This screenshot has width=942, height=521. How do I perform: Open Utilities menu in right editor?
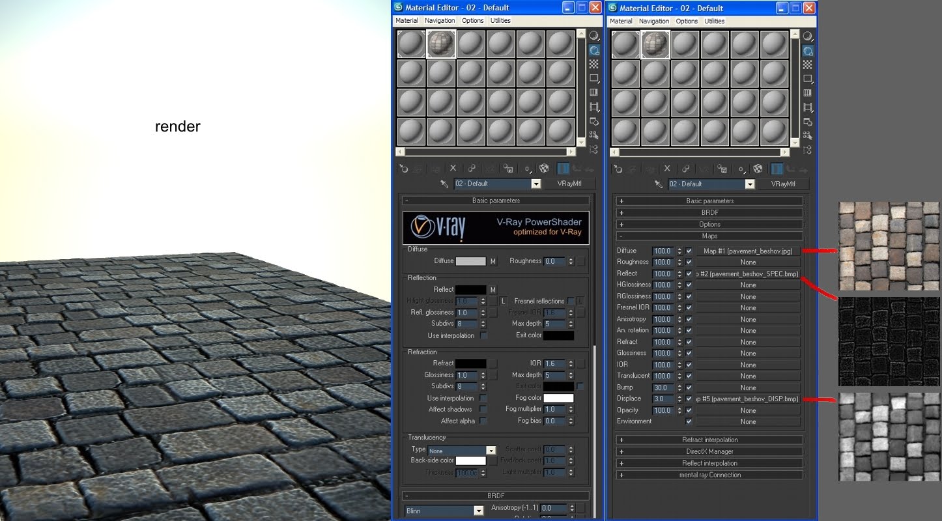pyautogui.click(x=715, y=21)
